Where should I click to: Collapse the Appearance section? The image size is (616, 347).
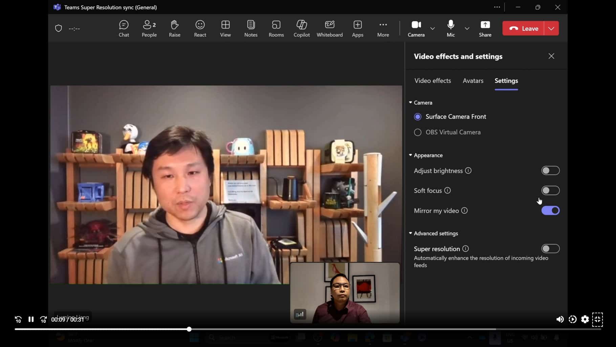(426, 155)
